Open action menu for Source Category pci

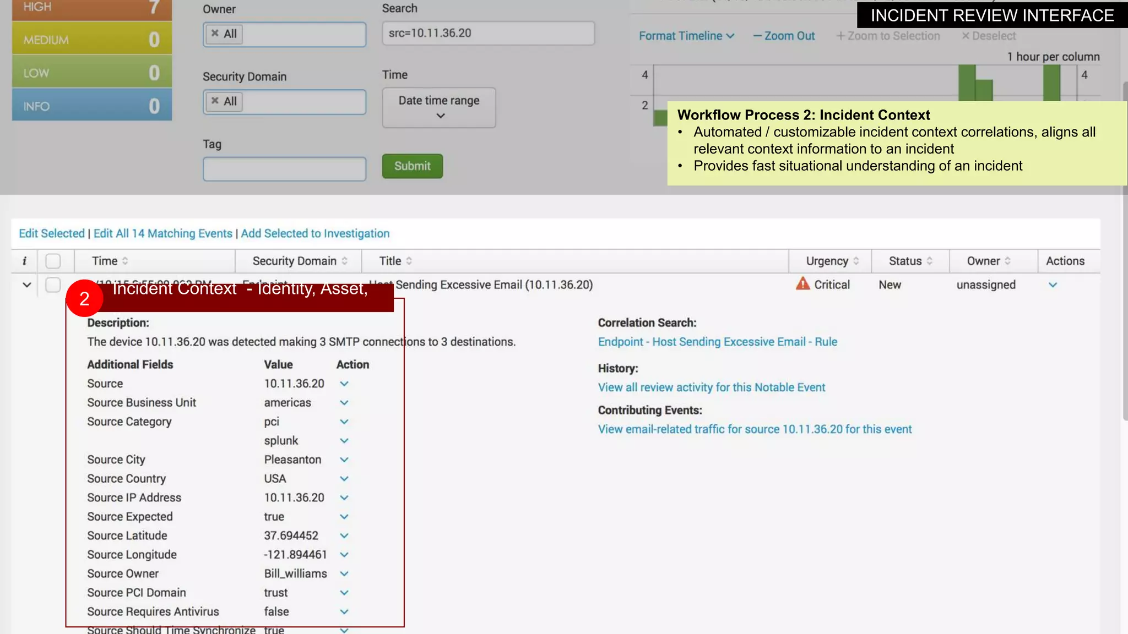click(344, 422)
